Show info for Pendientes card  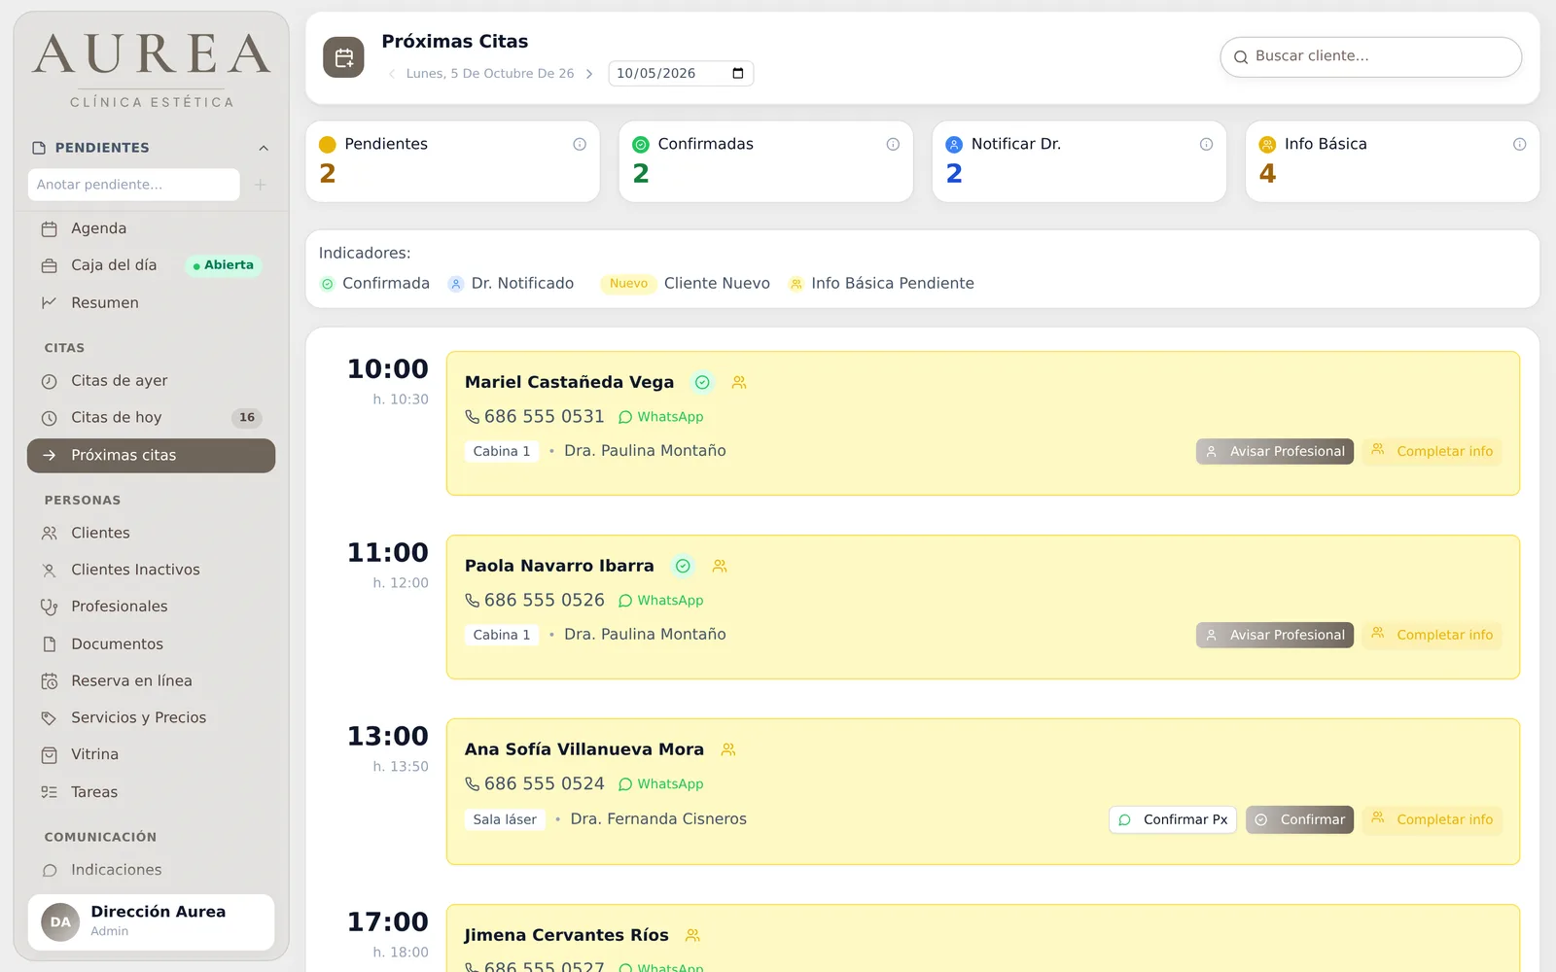point(580,144)
